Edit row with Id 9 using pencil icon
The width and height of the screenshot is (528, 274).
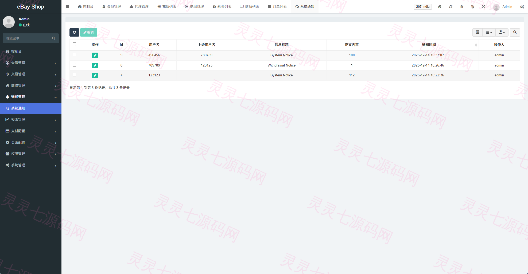pyautogui.click(x=95, y=55)
